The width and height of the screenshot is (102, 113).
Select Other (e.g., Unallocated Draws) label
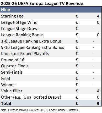click(31, 97)
